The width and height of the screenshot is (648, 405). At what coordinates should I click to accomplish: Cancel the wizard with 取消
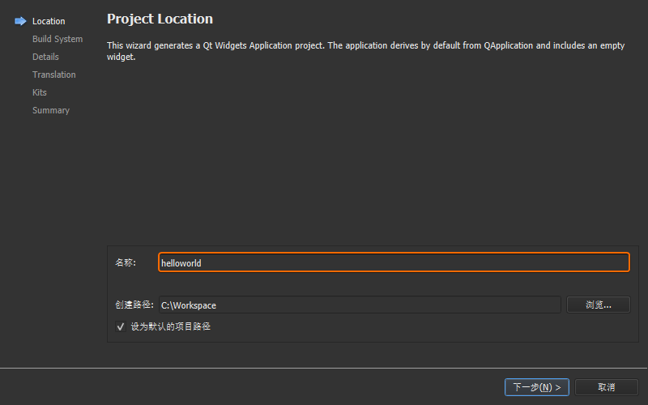point(606,387)
